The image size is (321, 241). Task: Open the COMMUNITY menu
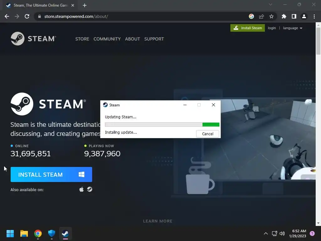tap(107, 39)
